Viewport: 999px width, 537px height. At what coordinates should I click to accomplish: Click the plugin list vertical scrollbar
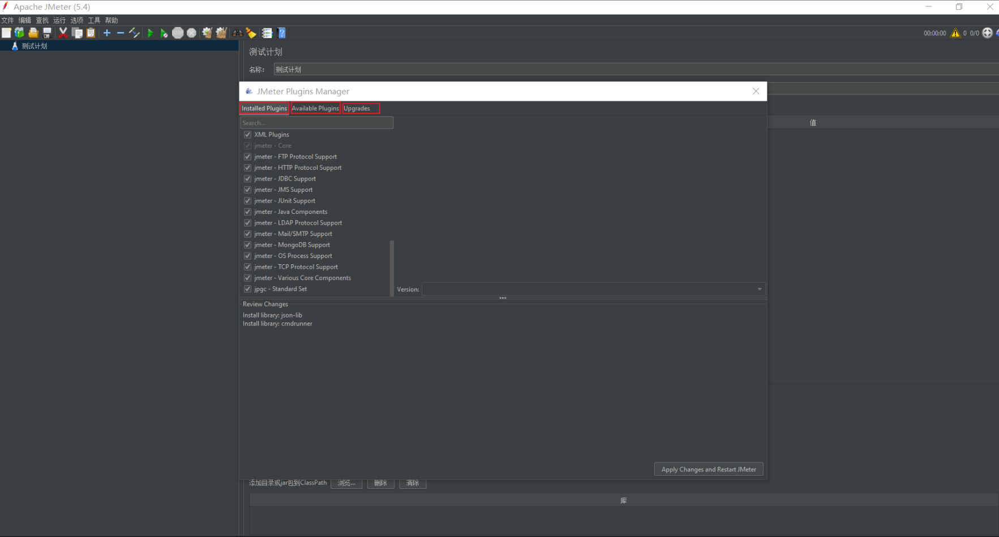click(x=392, y=268)
